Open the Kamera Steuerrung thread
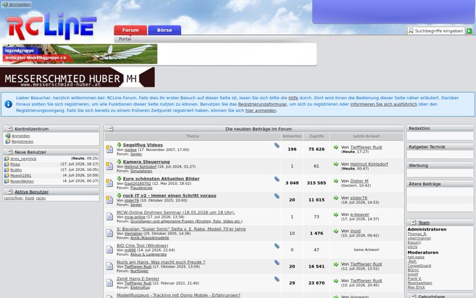The image size is (476, 298). (x=146, y=162)
